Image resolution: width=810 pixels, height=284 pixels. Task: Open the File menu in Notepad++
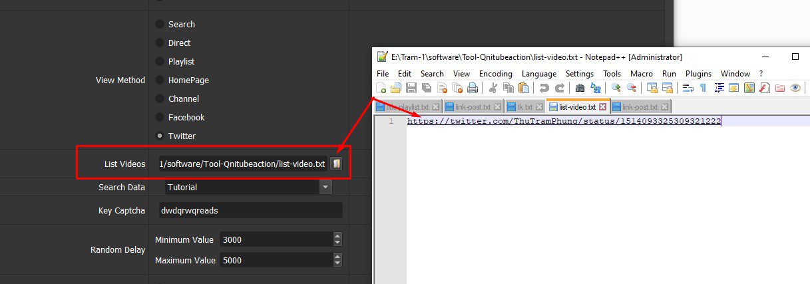383,74
